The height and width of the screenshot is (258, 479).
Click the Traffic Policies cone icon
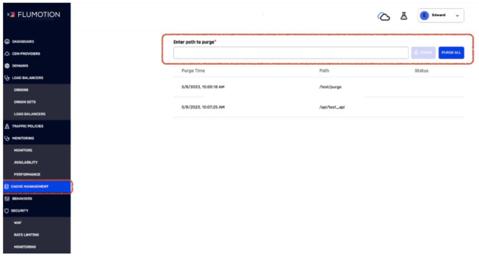click(7, 126)
